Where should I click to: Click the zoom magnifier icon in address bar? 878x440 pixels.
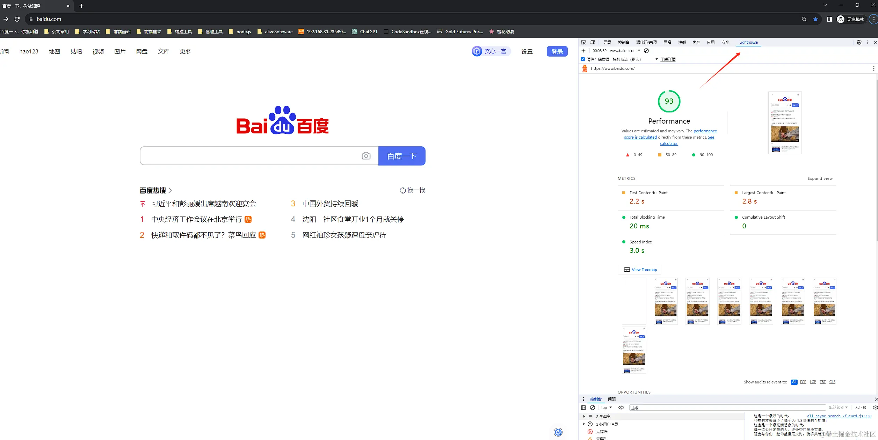pos(804,19)
